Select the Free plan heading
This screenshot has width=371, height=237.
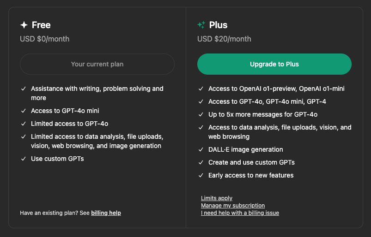[41, 25]
